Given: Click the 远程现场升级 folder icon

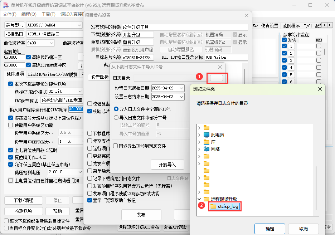Looking at the screenshot, I should click(207, 199).
